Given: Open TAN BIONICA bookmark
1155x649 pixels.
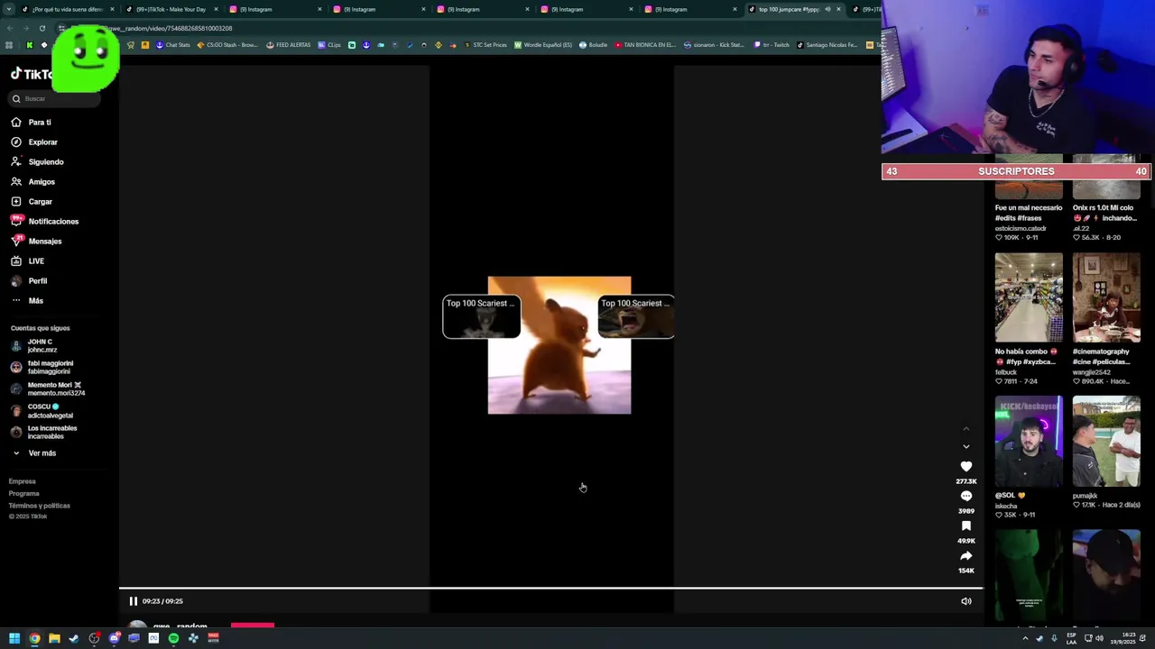Looking at the screenshot, I should click(x=644, y=45).
